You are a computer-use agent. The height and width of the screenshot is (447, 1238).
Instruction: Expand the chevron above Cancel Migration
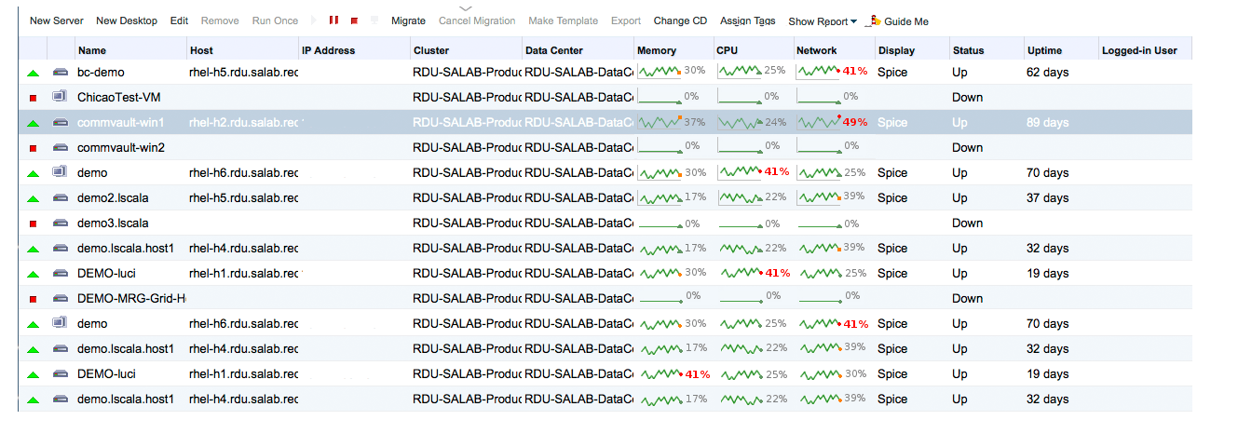(467, 7)
